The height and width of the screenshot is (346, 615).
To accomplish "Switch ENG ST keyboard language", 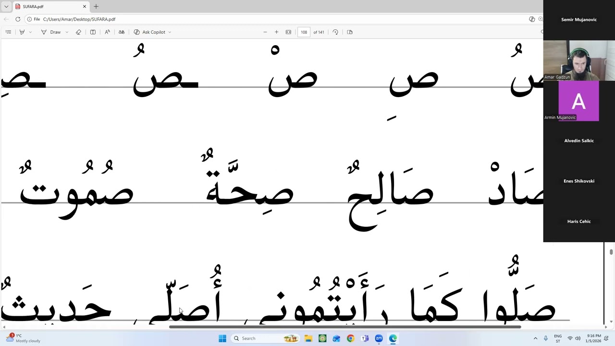I will point(558,338).
